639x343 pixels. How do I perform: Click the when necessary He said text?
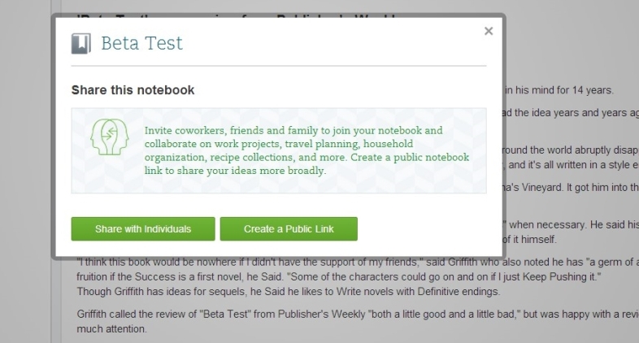point(572,224)
